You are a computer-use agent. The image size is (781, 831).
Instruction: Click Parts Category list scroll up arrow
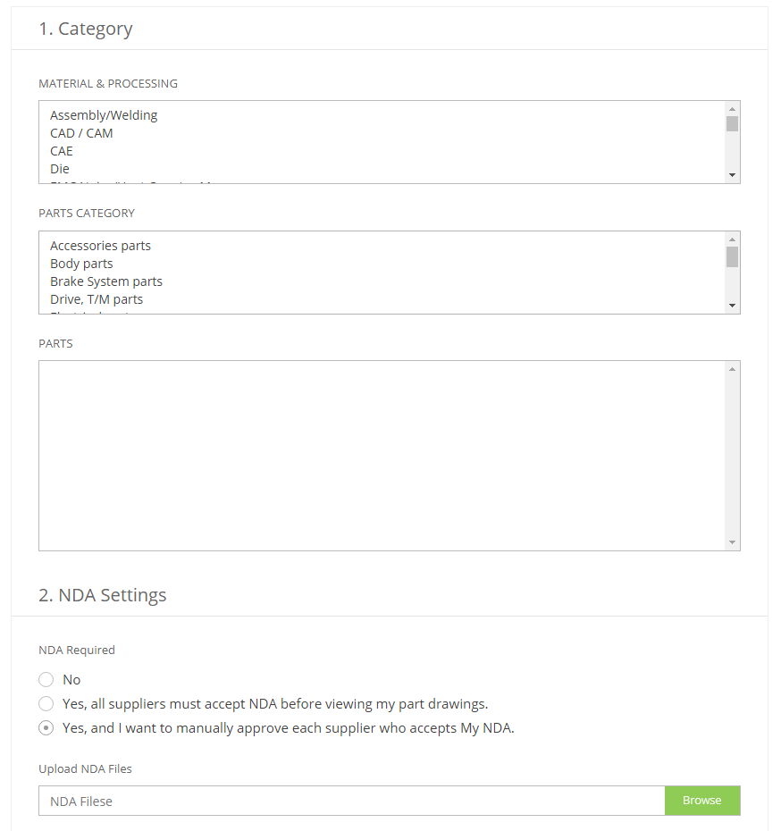(732, 239)
